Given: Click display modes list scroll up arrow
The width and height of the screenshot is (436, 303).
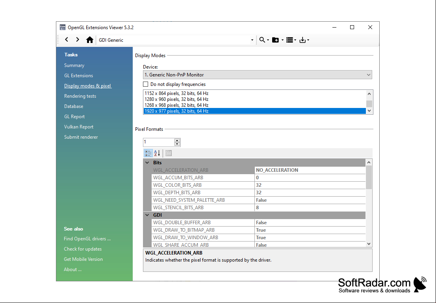Looking at the screenshot, I should pyautogui.click(x=369, y=94).
